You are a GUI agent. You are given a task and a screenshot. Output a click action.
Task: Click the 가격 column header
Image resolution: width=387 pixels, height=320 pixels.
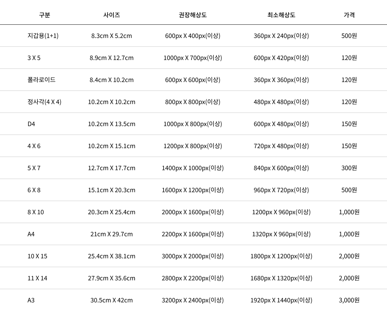coord(349,15)
